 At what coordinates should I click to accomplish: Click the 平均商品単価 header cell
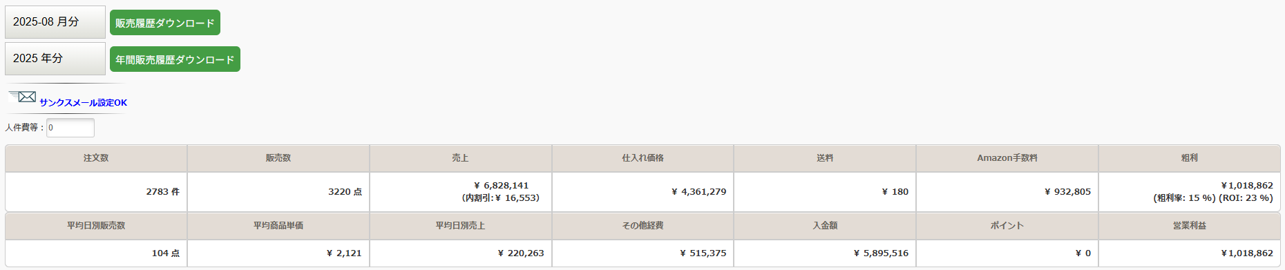point(278,226)
